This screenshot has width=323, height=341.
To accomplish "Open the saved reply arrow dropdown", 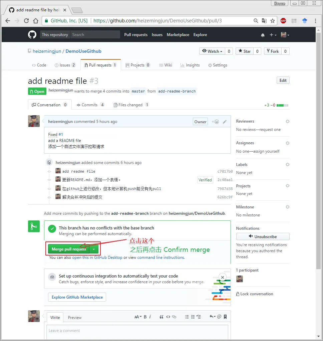I will coord(213,317).
